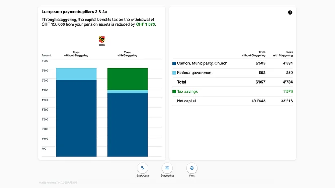Screen dimensions: 335x188
Task: Click the Total row label
Action: tap(181, 82)
